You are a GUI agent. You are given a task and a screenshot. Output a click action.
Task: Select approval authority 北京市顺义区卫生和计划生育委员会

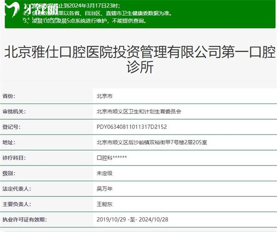(x=139, y=111)
